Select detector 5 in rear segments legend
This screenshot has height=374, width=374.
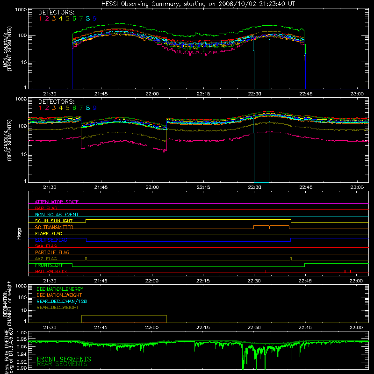coord(67,108)
